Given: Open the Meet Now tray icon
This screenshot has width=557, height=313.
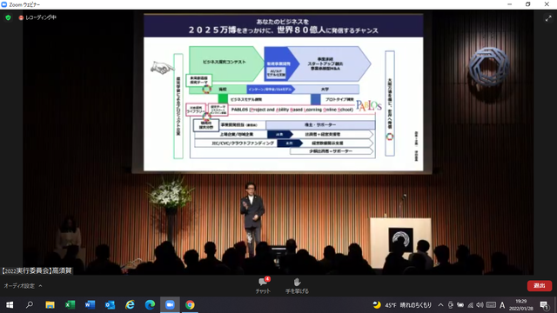Looking at the screenshot, I should (451, 305).
